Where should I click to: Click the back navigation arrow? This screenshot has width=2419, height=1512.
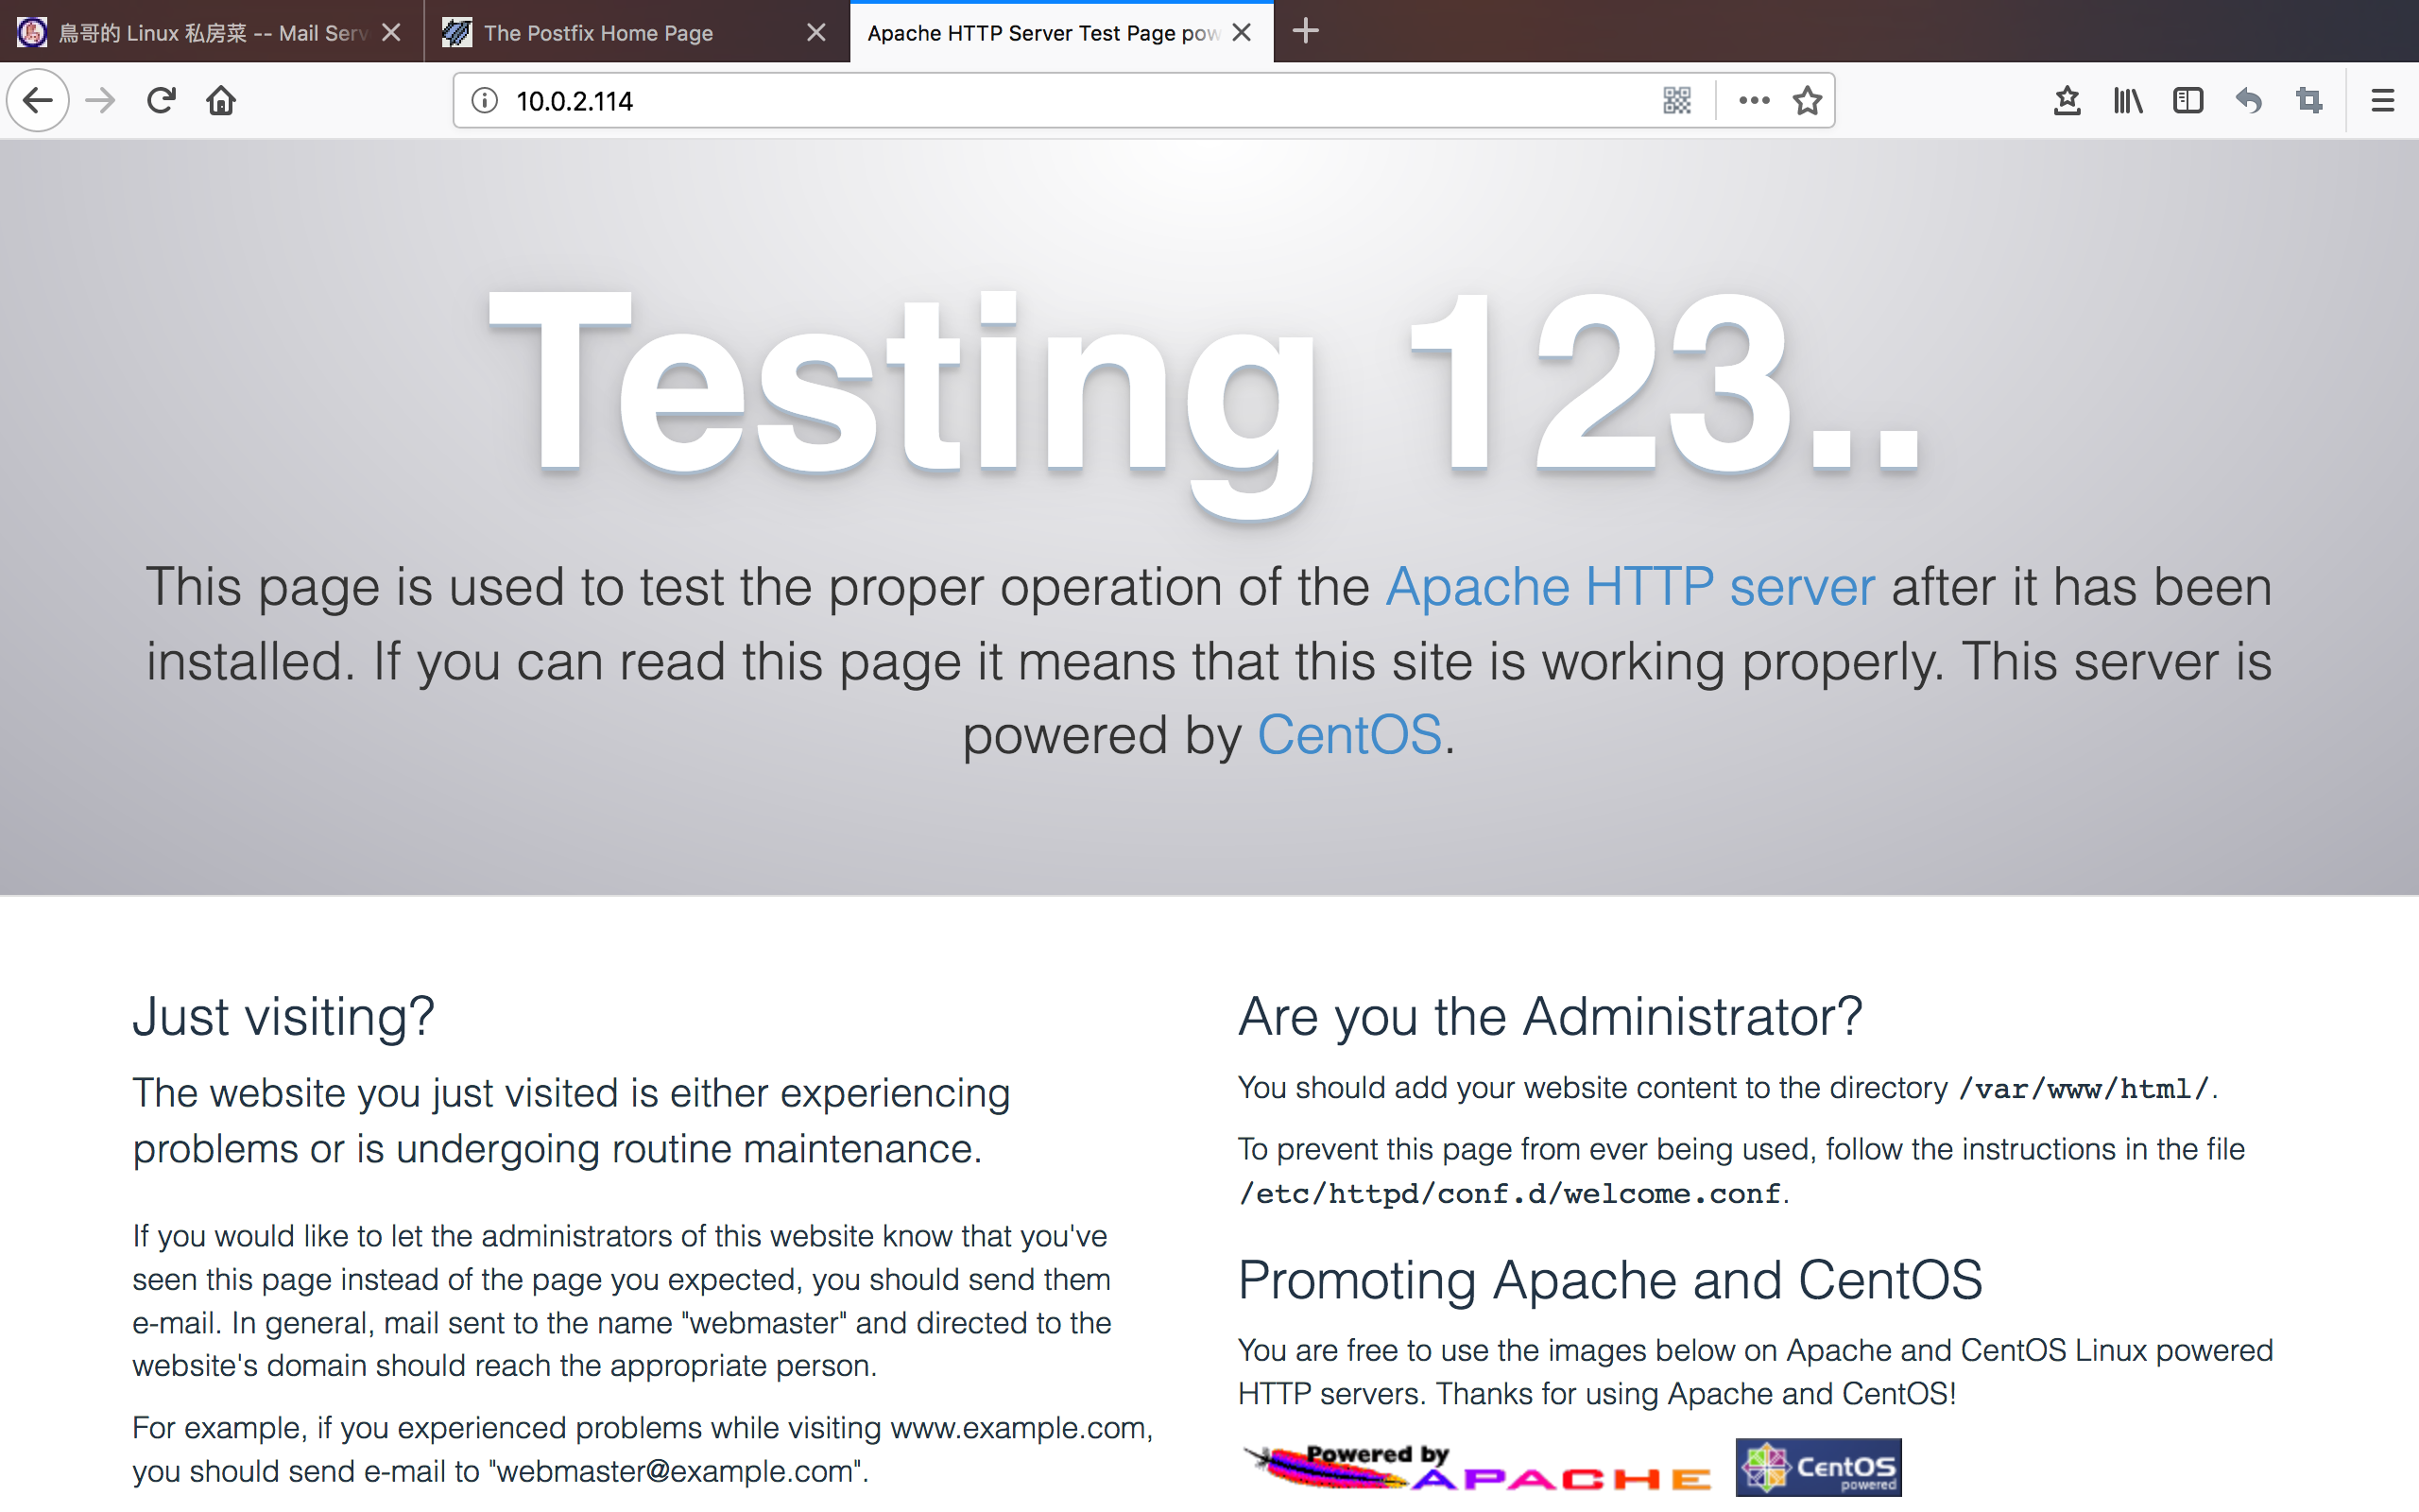(38, 100)
